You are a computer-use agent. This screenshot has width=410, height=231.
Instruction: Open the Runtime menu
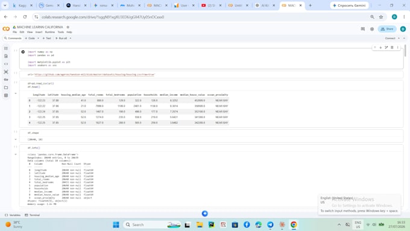(x=49, y=32)
